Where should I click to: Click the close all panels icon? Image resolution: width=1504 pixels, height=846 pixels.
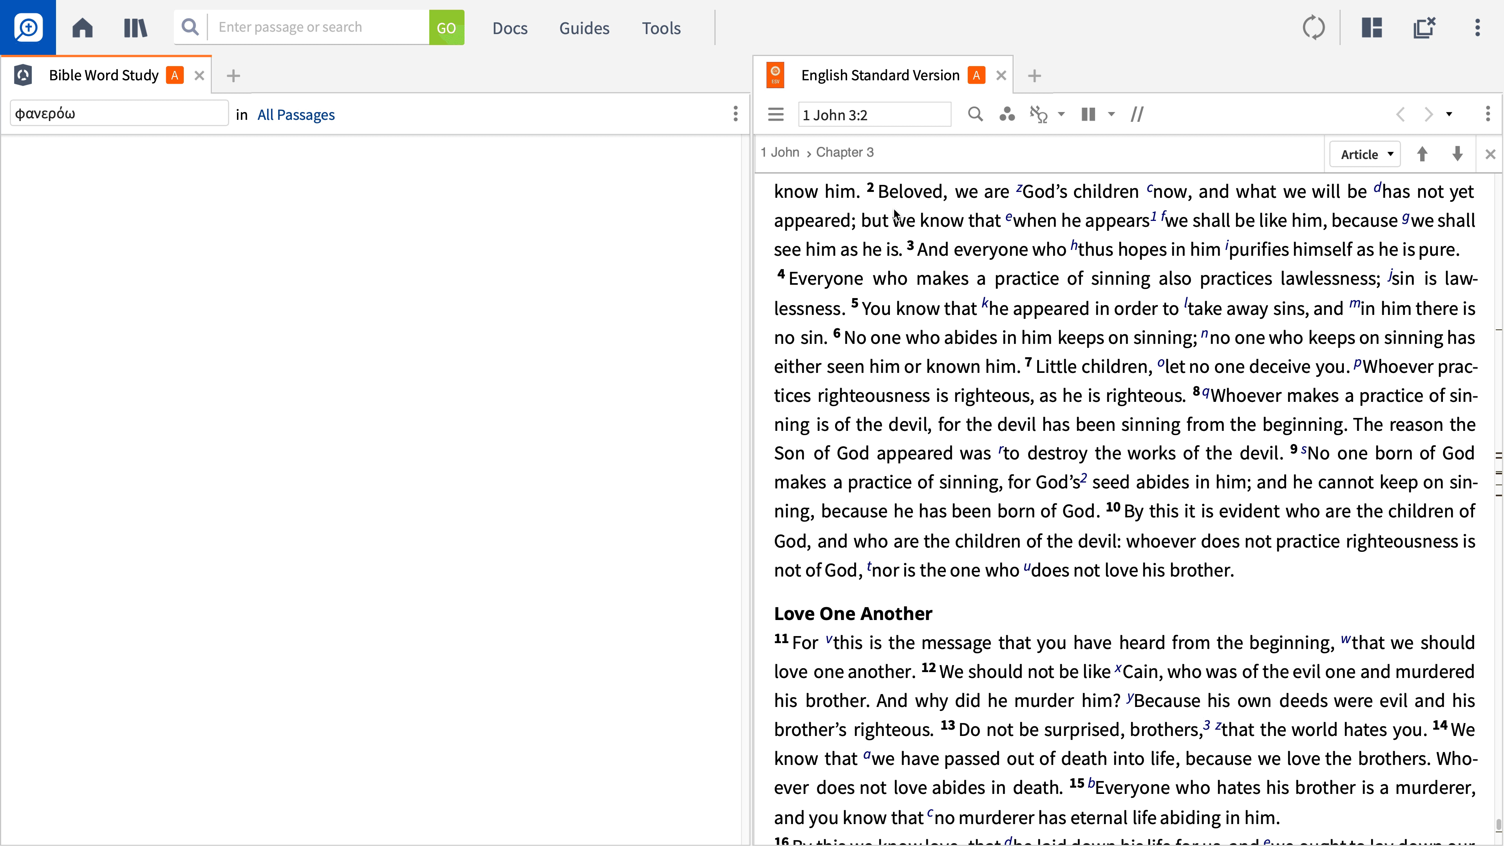click(x=1424, y=27)
